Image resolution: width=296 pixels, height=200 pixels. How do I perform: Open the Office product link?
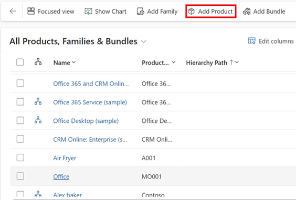pos(61,176)
